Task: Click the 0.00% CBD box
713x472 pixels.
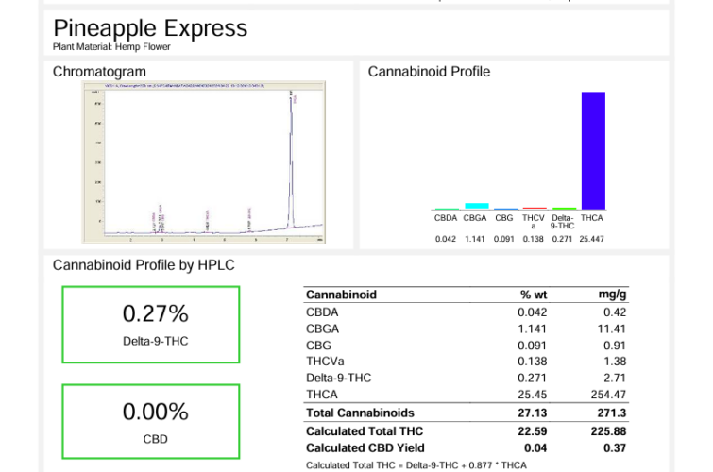Action: (x=151, y=422)
